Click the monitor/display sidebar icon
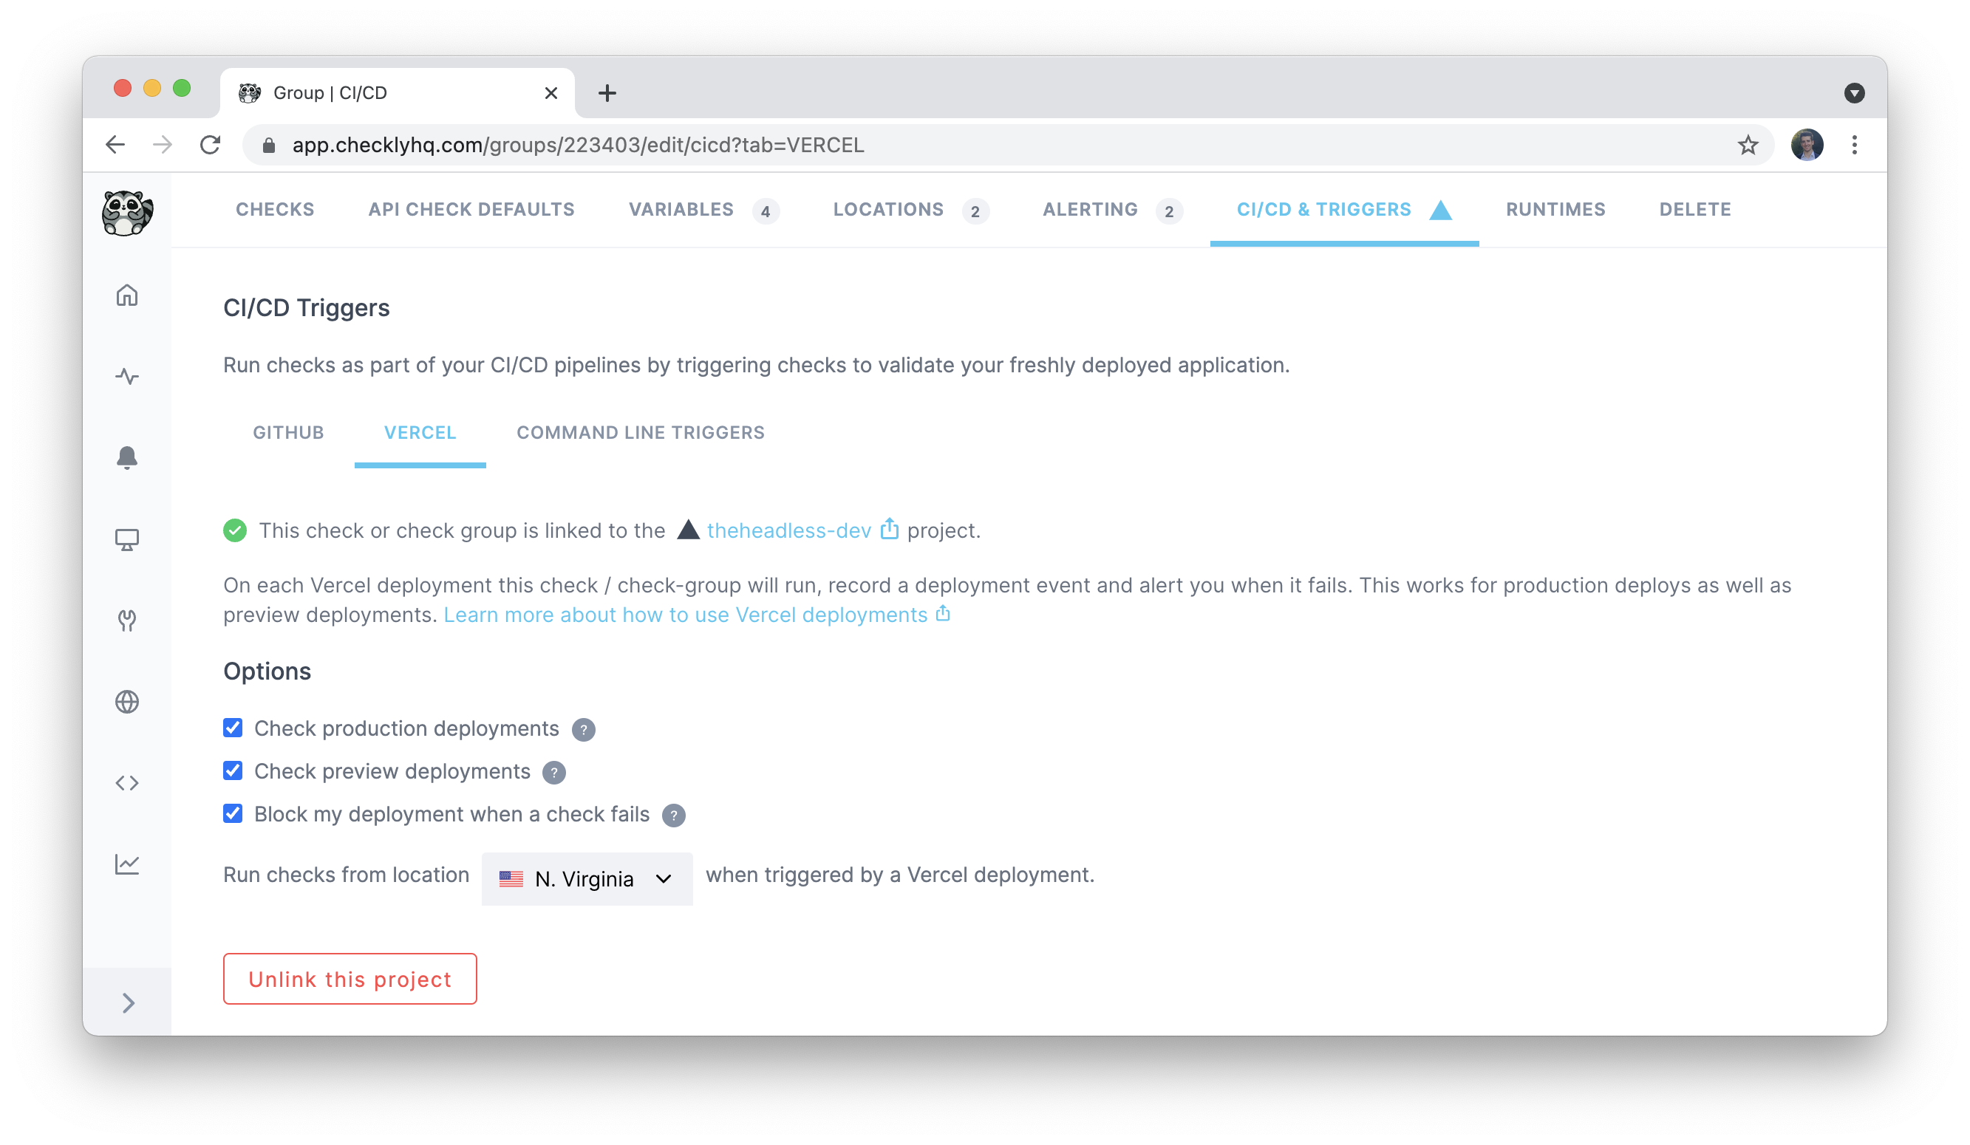 point(128,539)
